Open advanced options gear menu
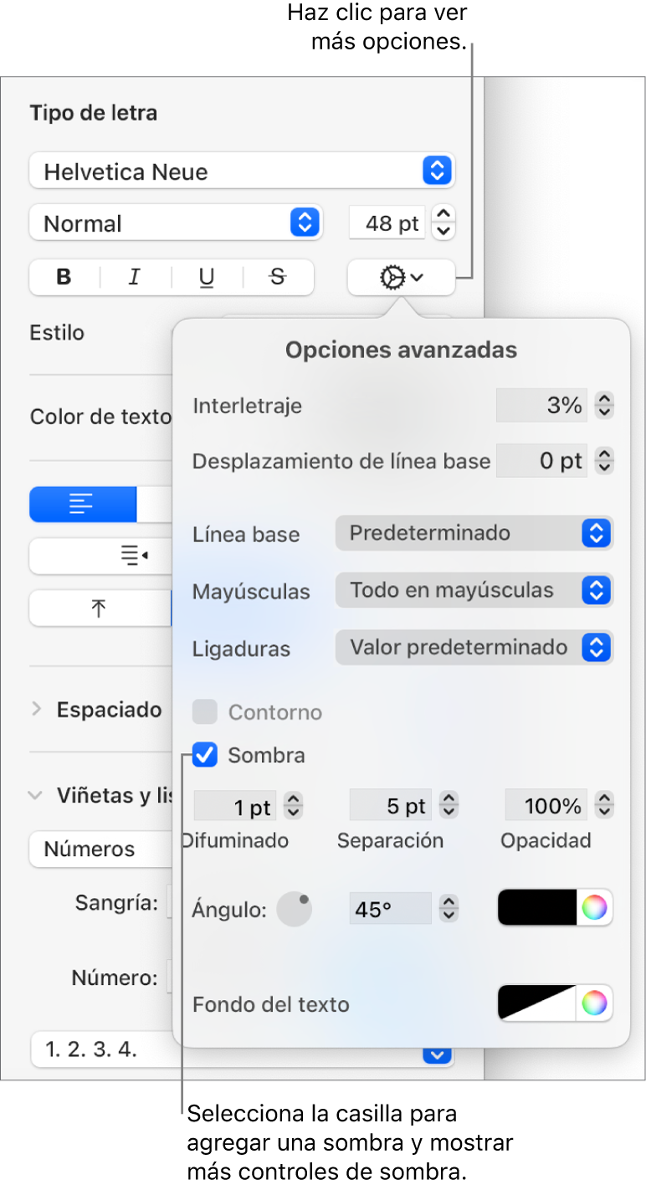Viewport: 646px width, 1195px height. [401, 278]
